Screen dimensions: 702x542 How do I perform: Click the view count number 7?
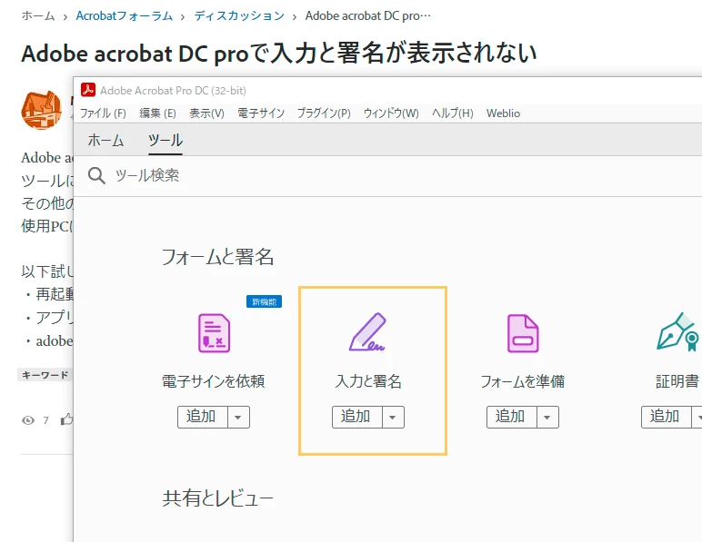[x=45, y=420]
